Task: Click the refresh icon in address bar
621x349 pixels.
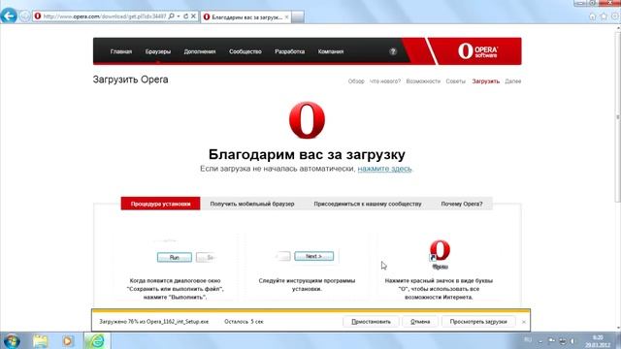Action: coord(185,16)
